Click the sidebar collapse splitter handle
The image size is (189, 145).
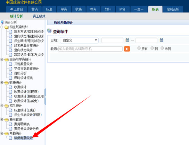pyautogui.click(x=45, y=97)
